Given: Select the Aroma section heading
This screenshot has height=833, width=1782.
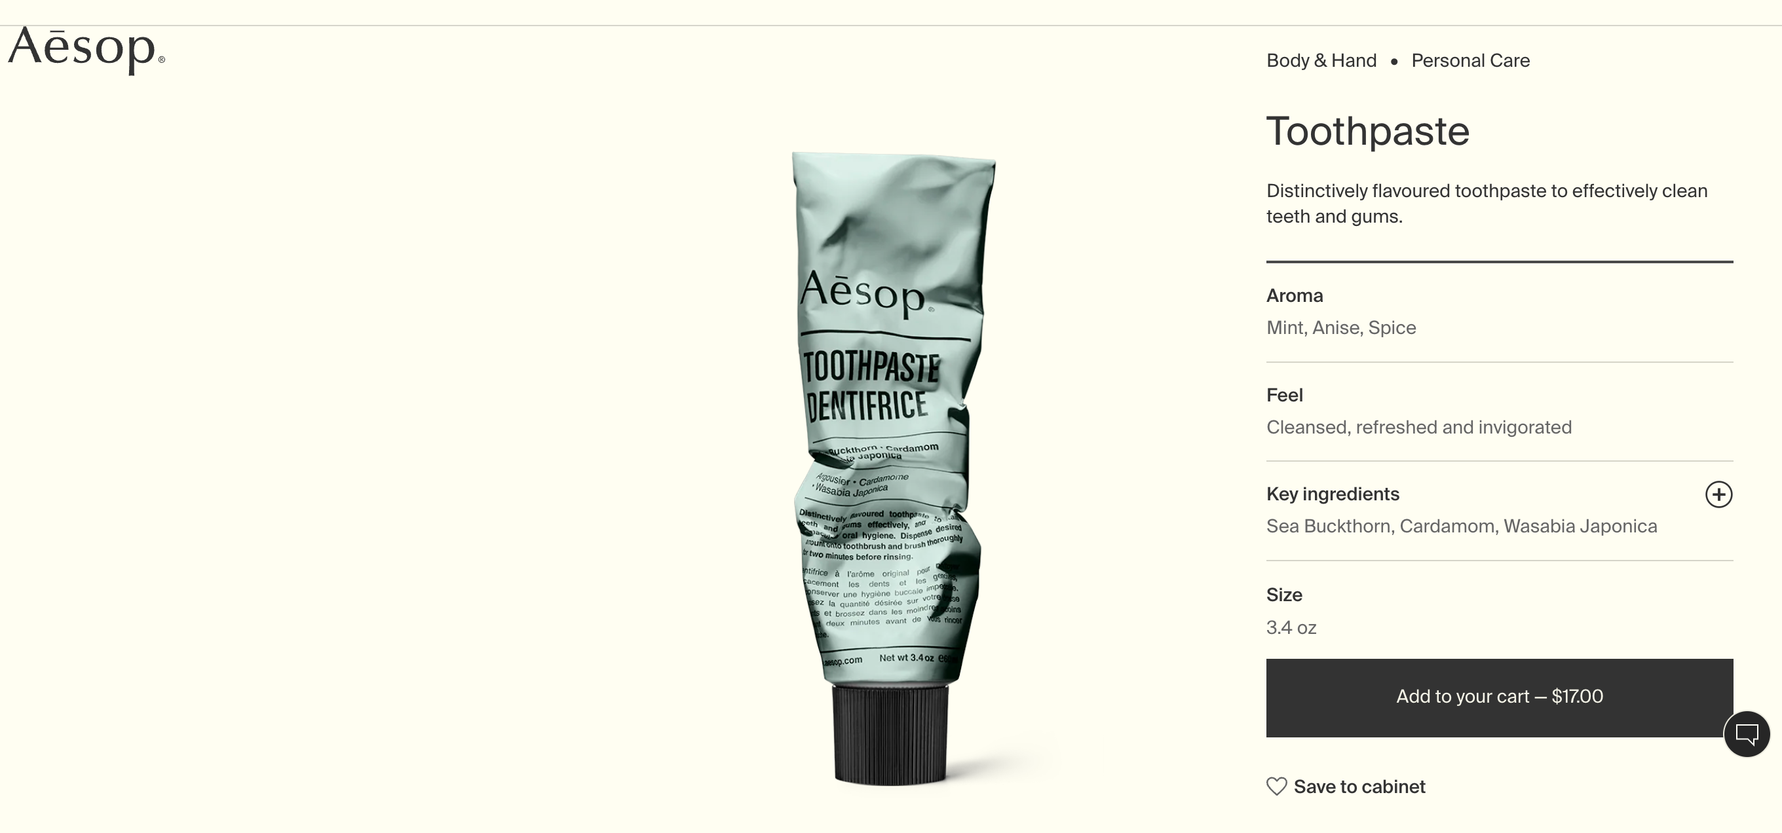Looking at the screenshot, I should click(x=1295, y=296).
